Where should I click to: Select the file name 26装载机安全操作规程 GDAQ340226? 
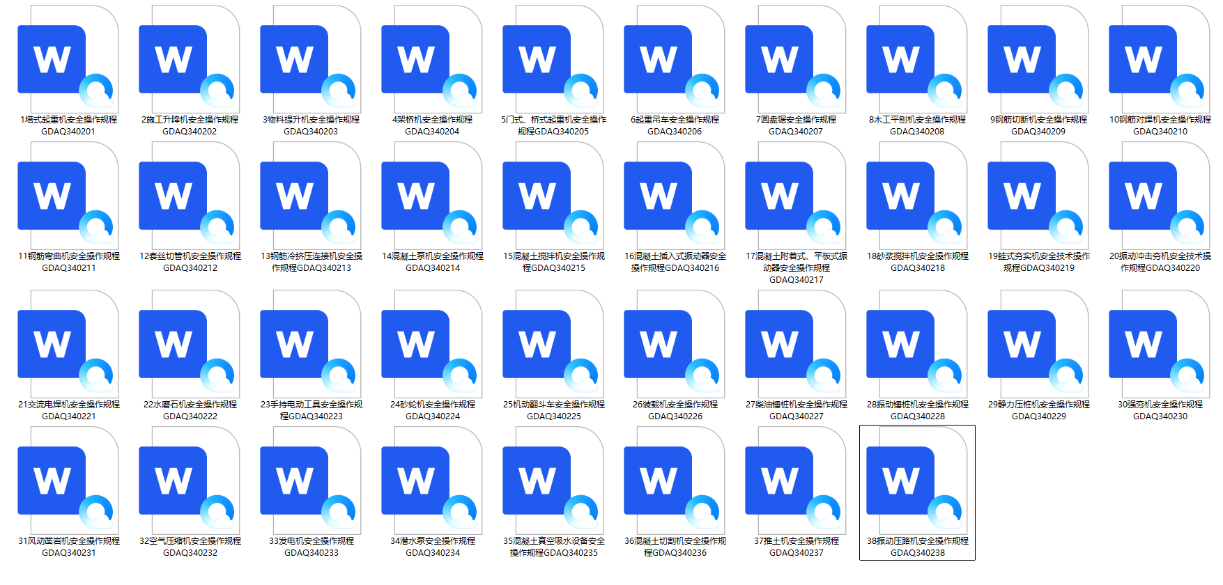coord(675,410)
